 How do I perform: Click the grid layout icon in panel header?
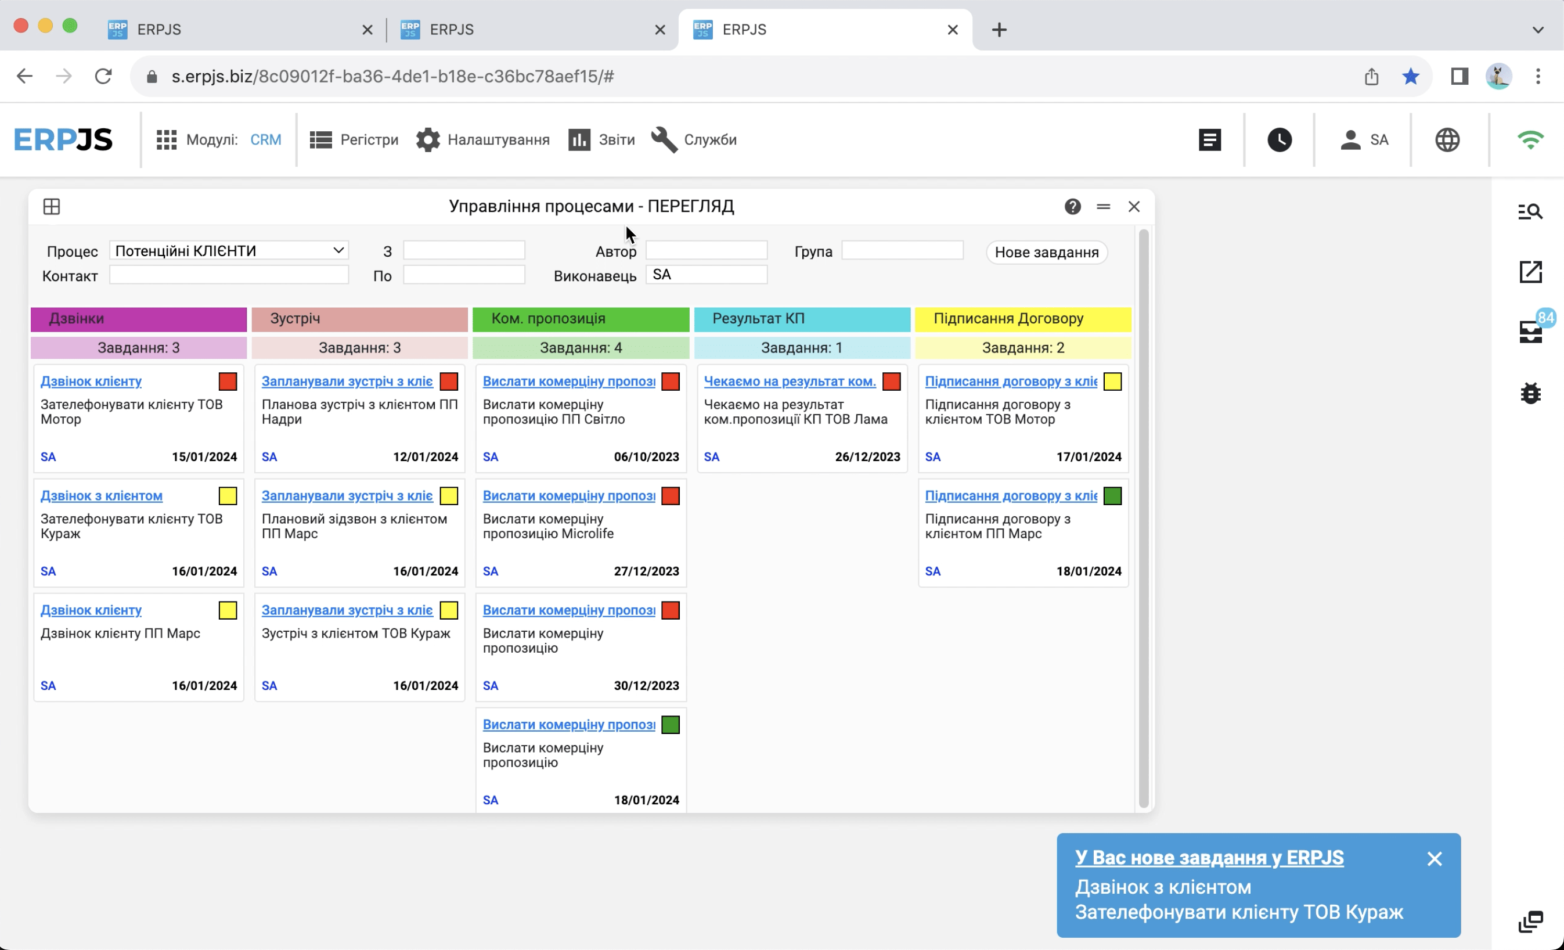52,206
